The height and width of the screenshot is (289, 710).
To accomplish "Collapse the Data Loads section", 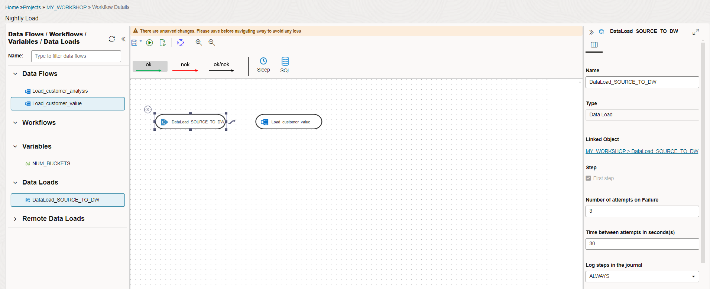I will pyautogui.click(x=15, y=182).
